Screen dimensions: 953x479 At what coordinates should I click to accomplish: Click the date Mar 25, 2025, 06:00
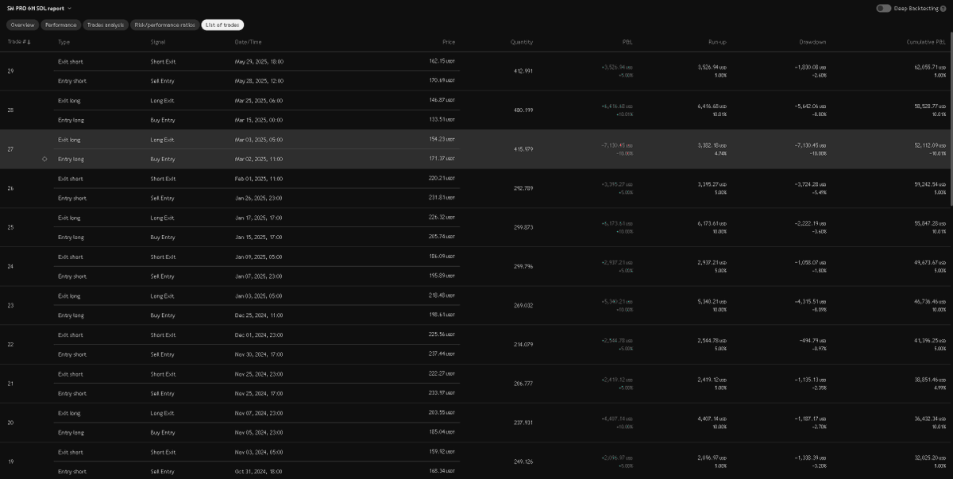(x=260, y=100)
